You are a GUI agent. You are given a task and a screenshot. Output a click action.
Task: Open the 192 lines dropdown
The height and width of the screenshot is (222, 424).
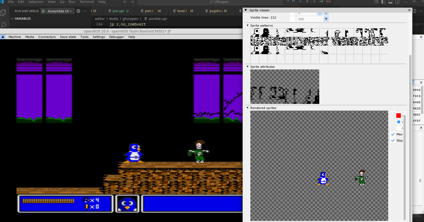click(326, 19)
